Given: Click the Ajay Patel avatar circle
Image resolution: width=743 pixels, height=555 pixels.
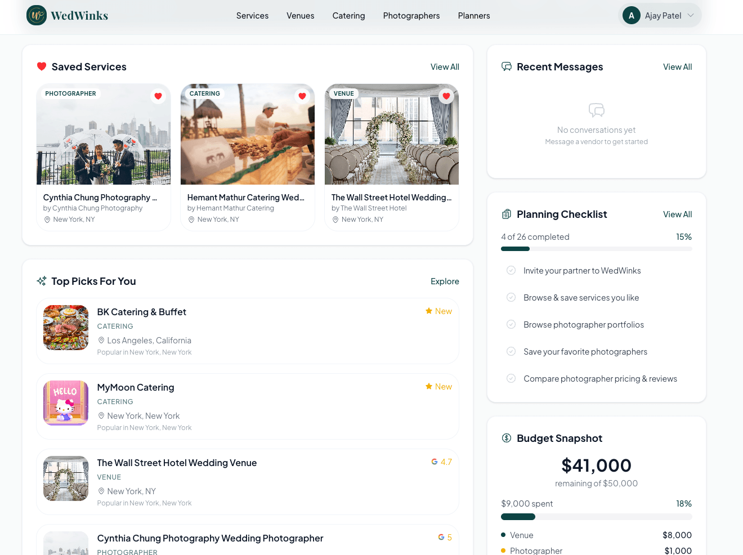Looking at the screenshot, I should coord(632,15).
